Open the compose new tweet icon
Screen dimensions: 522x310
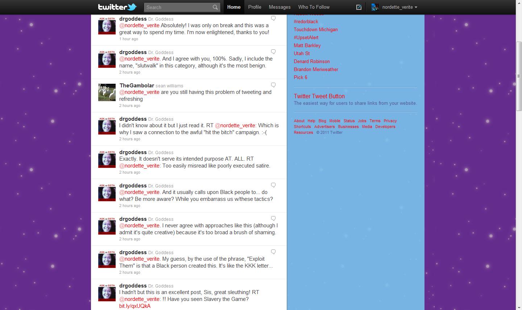(x=359, y=7)
